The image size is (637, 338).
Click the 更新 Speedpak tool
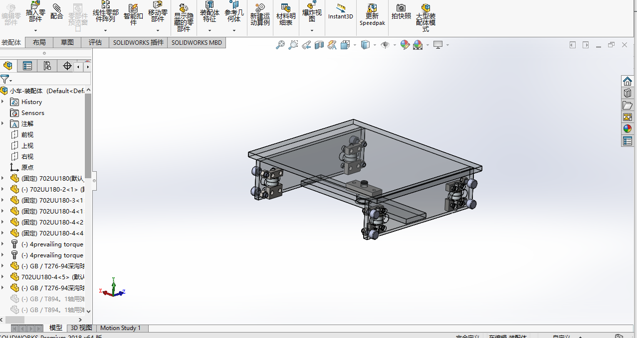[372, 14]
